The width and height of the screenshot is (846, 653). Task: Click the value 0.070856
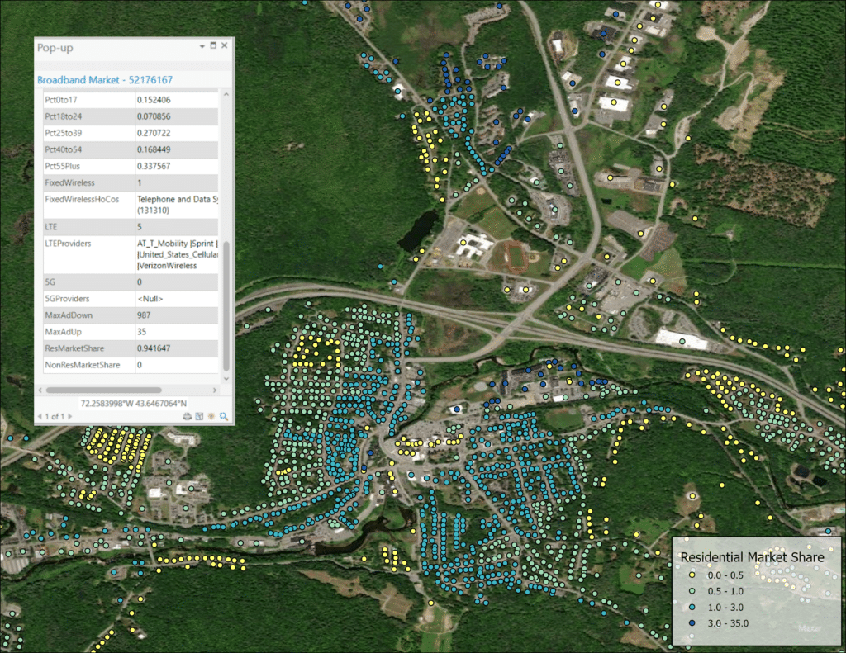154,116
